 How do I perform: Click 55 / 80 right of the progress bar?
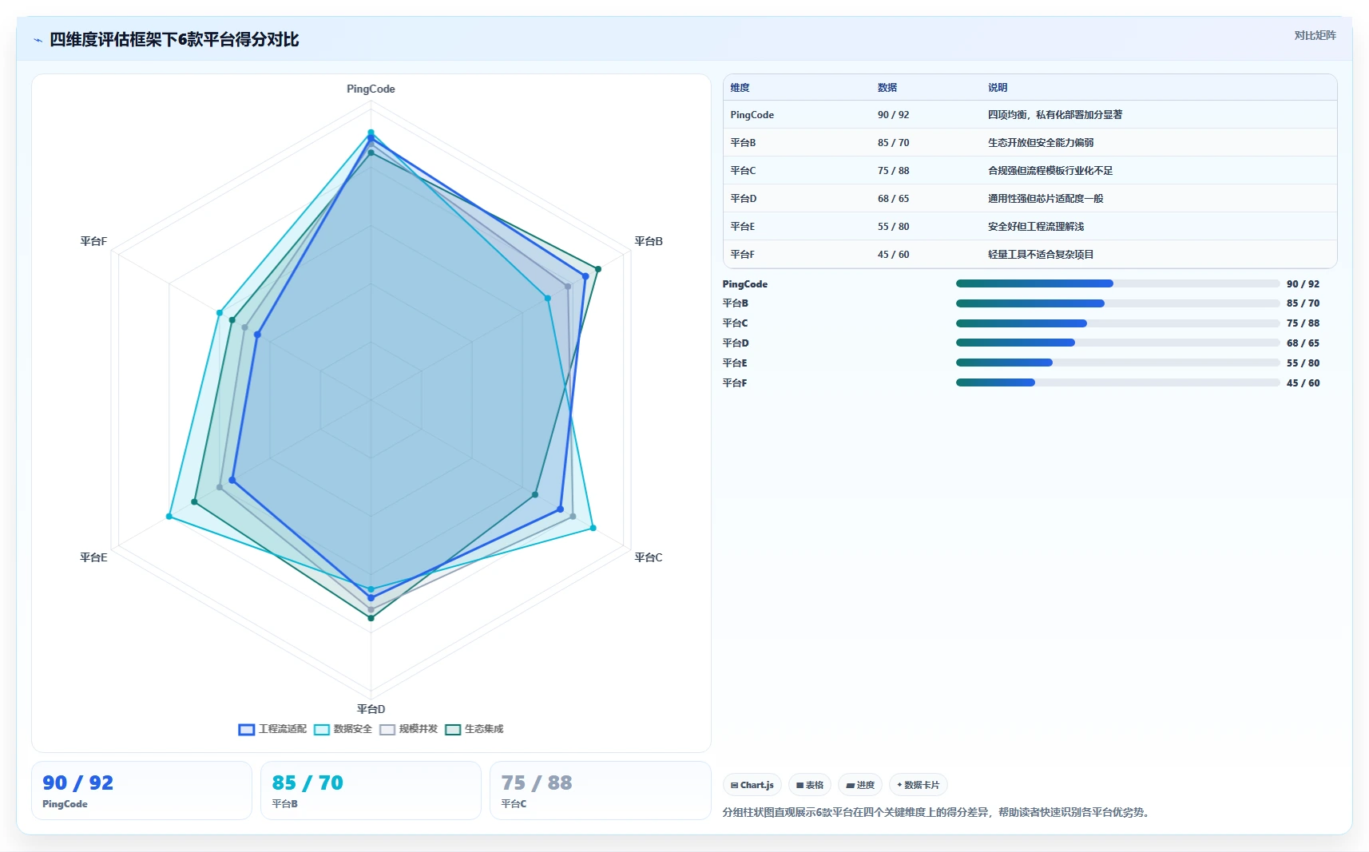[1303, 363]
